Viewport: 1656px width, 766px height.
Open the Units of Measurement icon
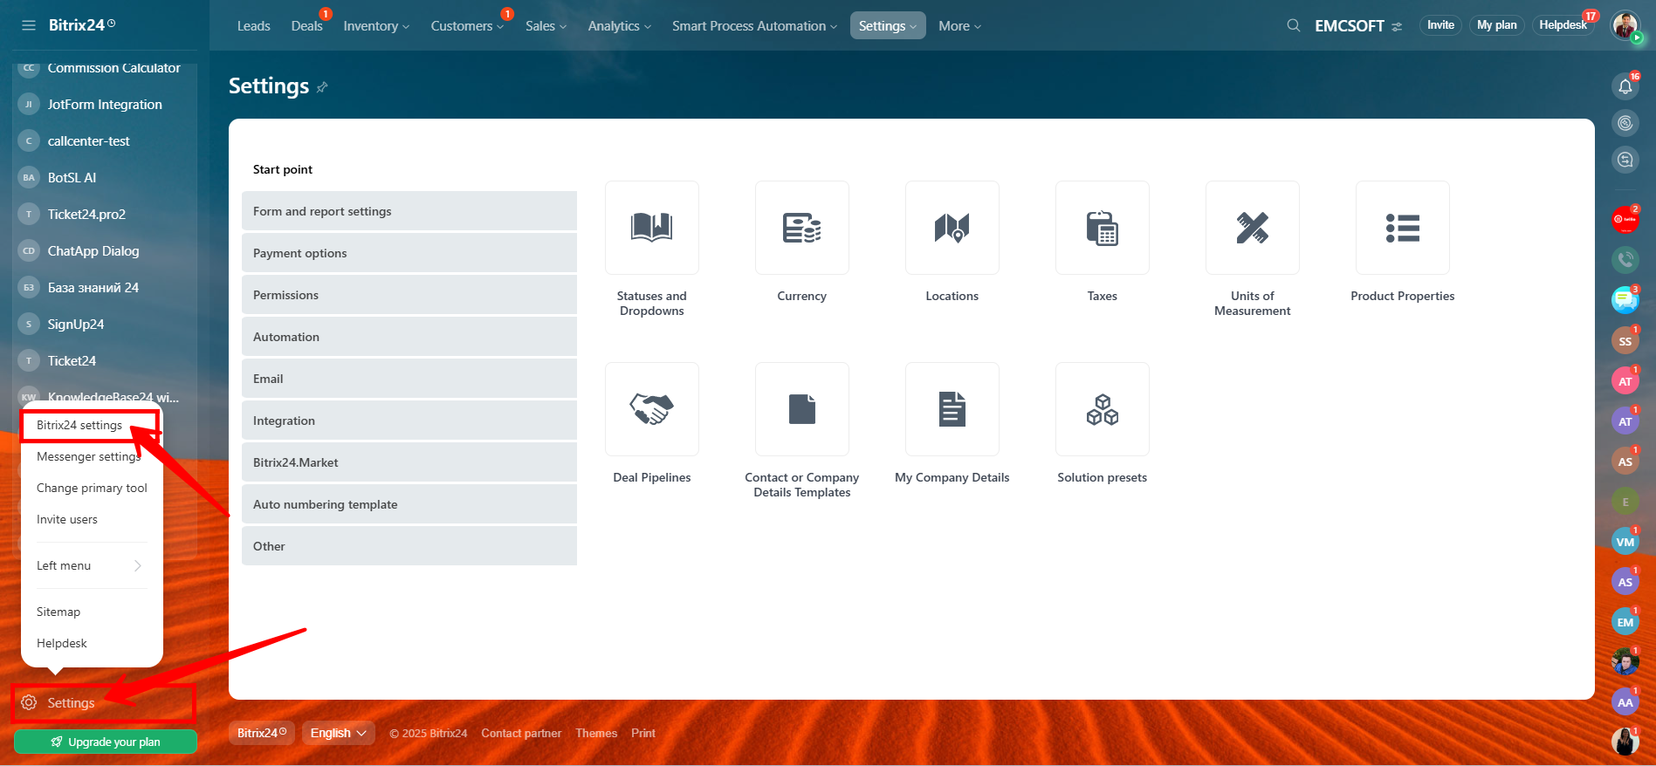pyautogui.click(x=1253, y=228)
